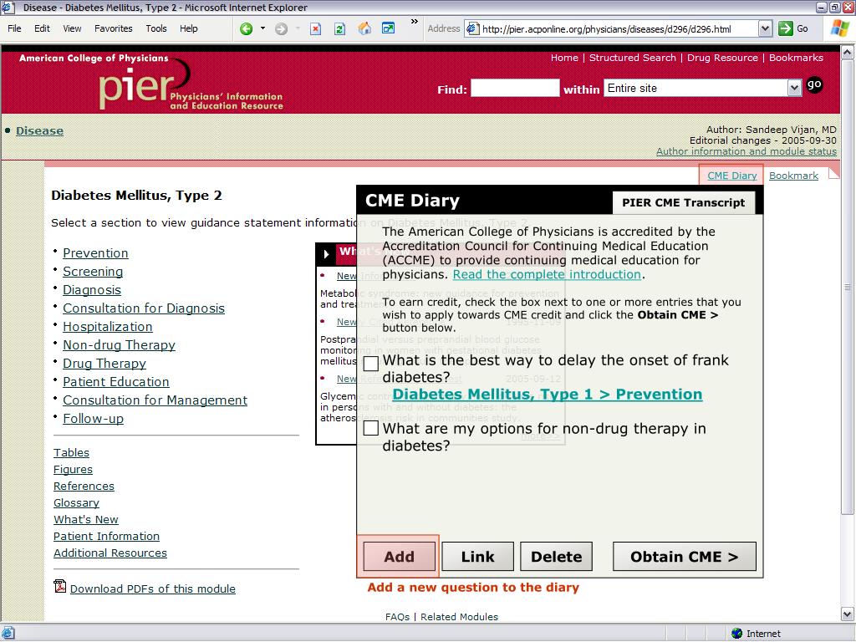This screenshot has width=856, height=642.
Task: Open the FAQs link at page bottom
Action: click(x=397, y=616)
